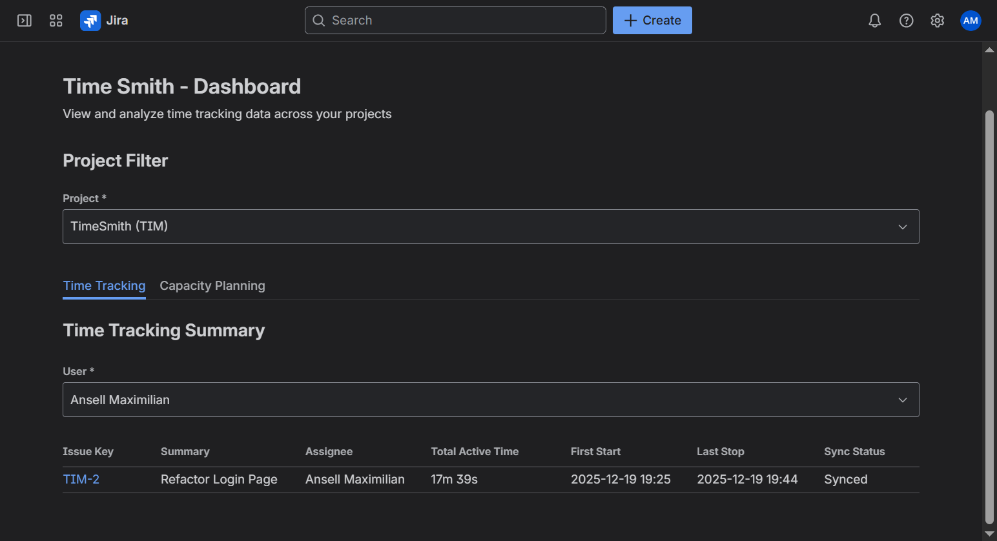Screen dimensions: 997x541
Task: Click the magnifying glass search icon
Action: pos(318,20)
